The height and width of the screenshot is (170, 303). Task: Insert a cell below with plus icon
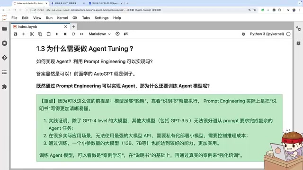[x=24, y=34]
